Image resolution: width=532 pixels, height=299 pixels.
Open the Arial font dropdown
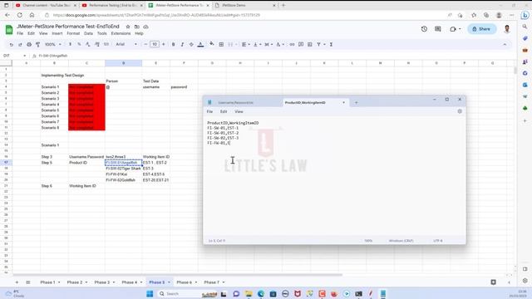click(x=126, y=44)
